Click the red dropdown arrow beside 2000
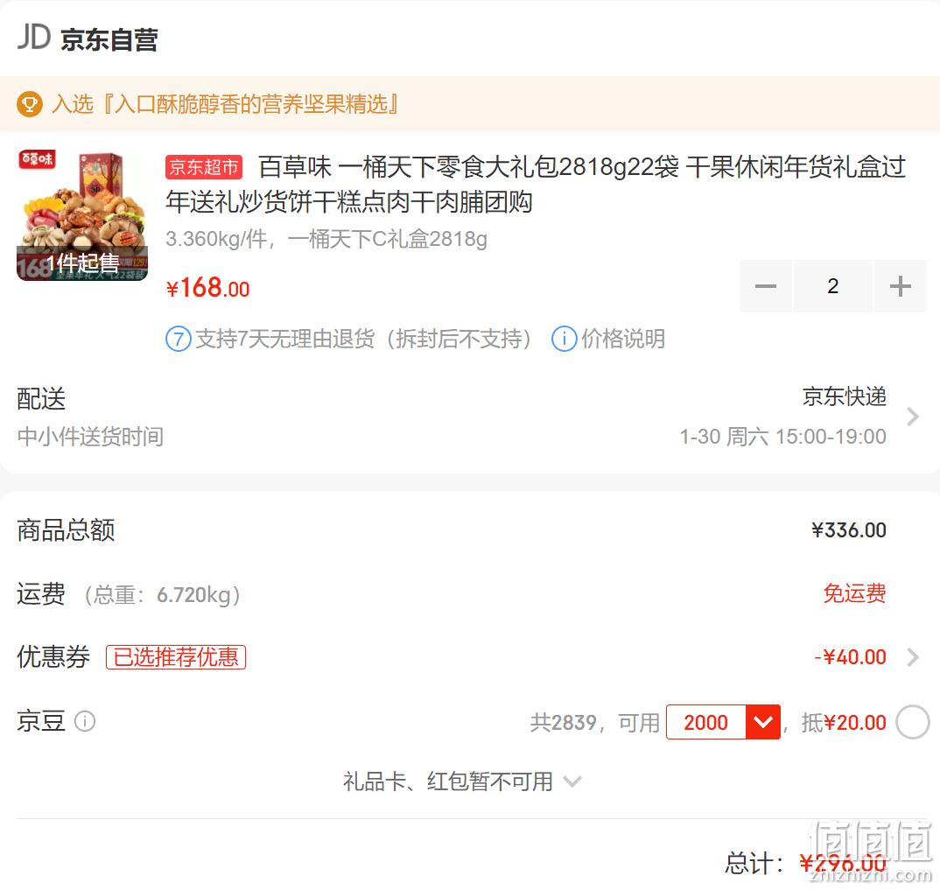The image size is (940, 890). pos(763,722)
